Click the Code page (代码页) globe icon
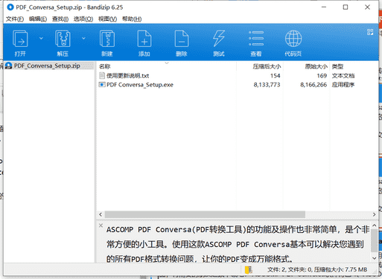Image resolution: width=382 pixels, height=279 pixels. pos(293,39)
